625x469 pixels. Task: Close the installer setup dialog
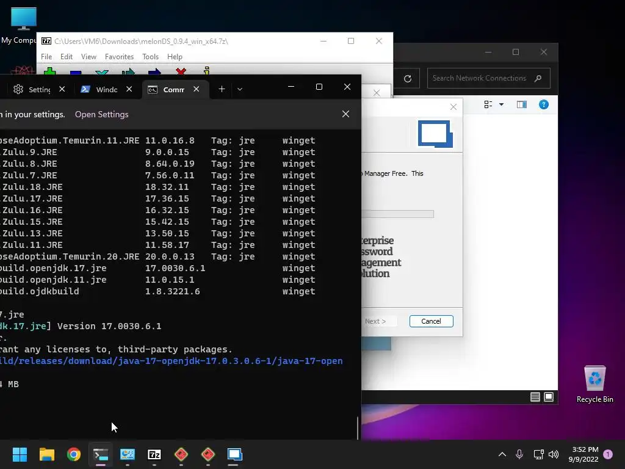pos(453,107)
